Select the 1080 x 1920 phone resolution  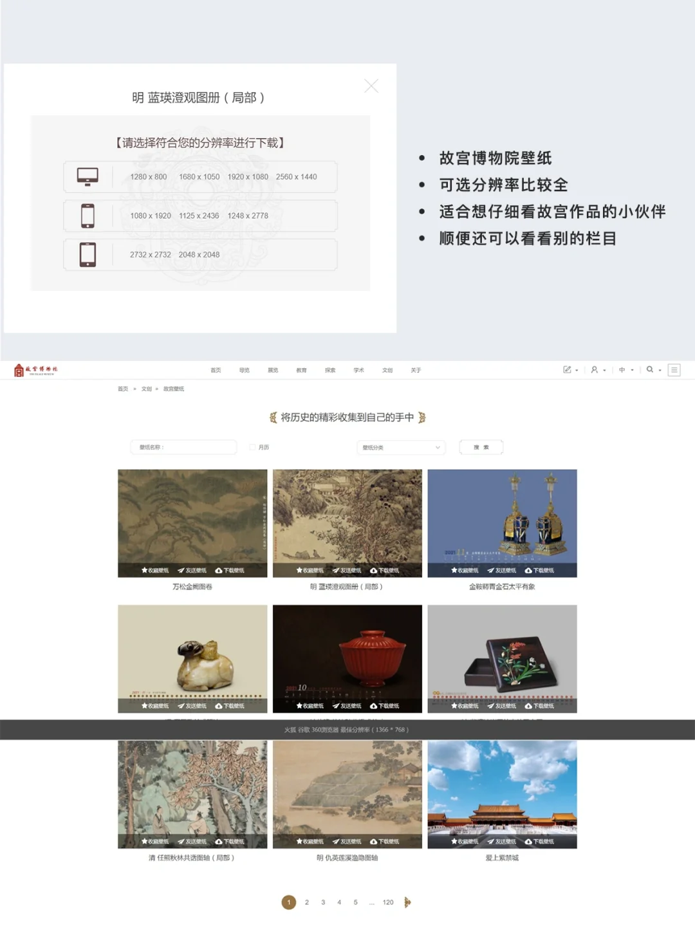[151, 216]
